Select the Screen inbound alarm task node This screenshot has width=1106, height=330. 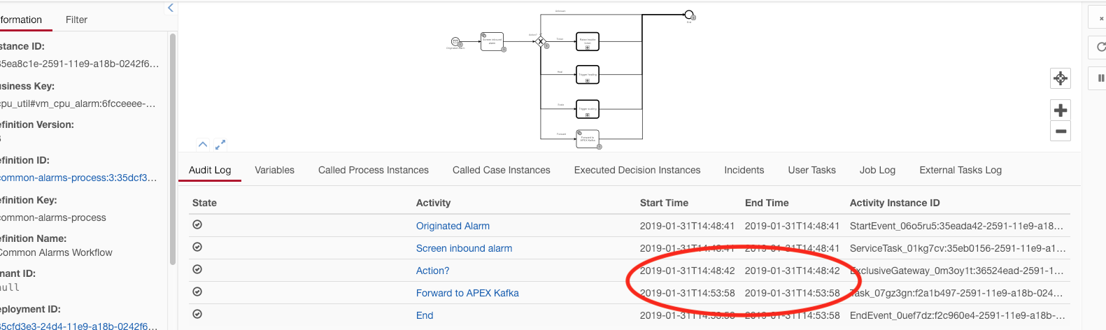point(492,41)
